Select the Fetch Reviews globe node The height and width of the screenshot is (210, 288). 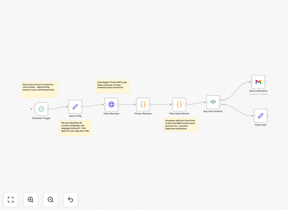point(111,104)
